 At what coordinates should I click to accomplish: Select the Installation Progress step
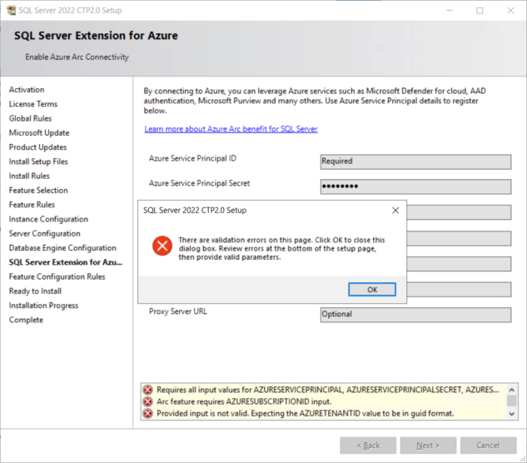[43, 306]
